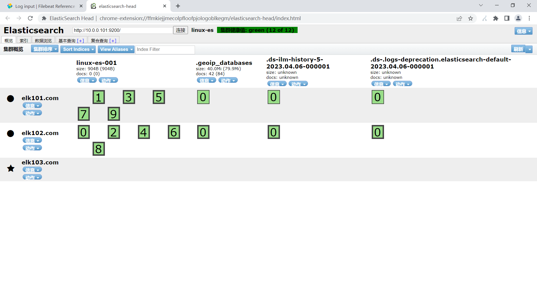Open the View Aliases dropdown
The height and width of the screenshot is (288, 537).
pos(116,49)
